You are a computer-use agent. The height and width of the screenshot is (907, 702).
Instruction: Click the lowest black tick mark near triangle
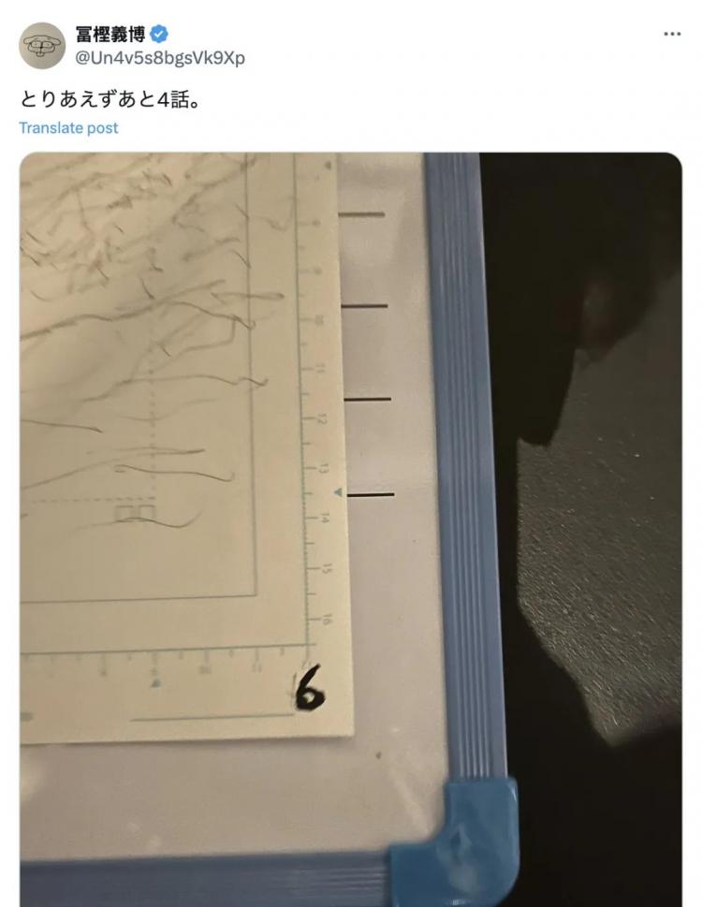coord(371,495)
